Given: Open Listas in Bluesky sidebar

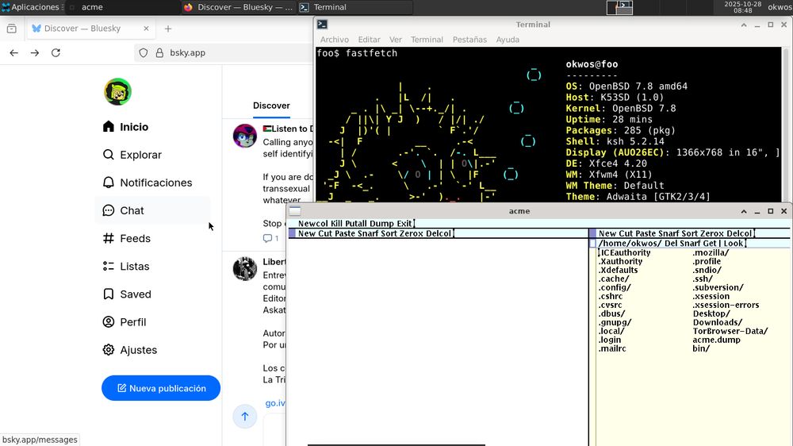Looking at the screenshot, I should pyautogui.click(x=125, y=266).
